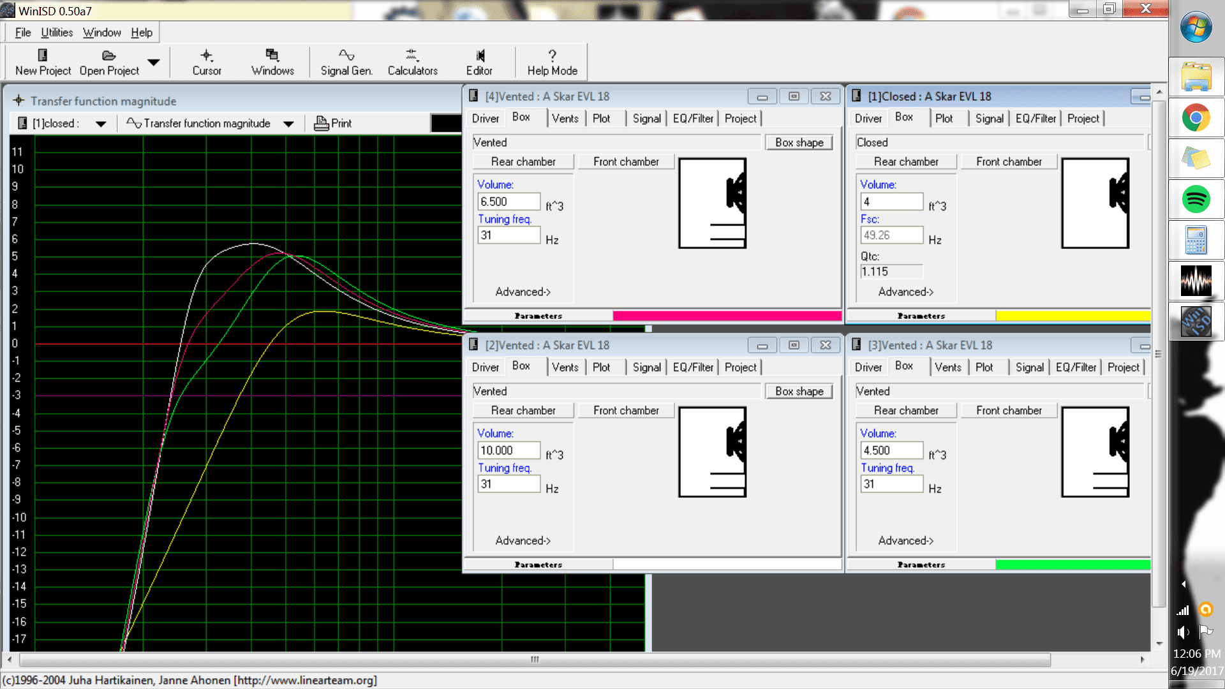Screen dimensions: 1225x689
Task: Click the white color bar in [2]Vented
Action: point(727,565)
